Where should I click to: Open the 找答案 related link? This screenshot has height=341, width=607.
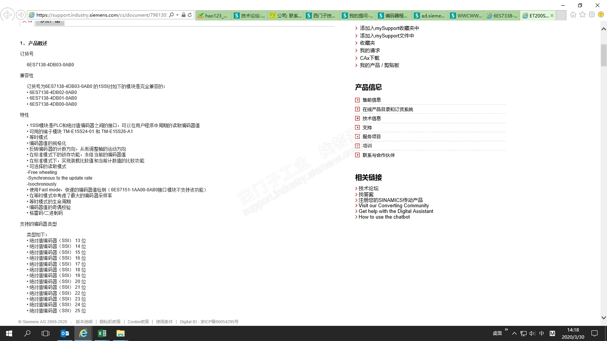(x=366, y=194)
